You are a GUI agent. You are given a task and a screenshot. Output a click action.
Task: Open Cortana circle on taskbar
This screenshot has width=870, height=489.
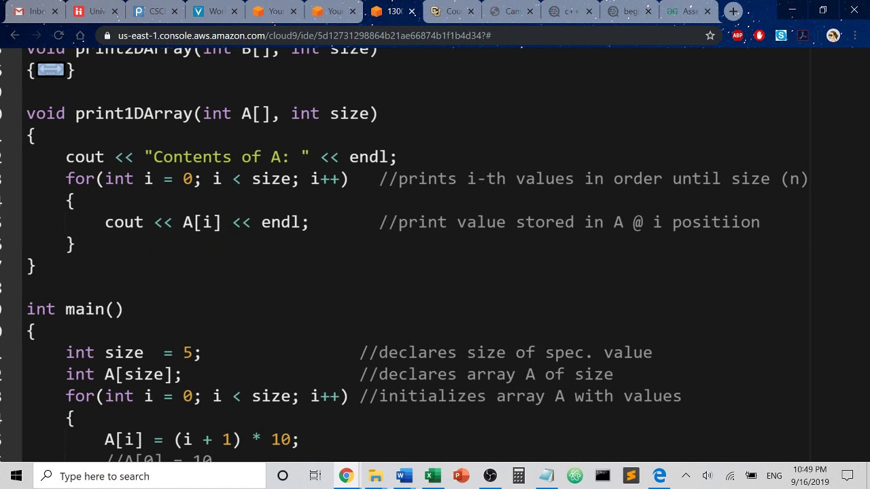283,475
